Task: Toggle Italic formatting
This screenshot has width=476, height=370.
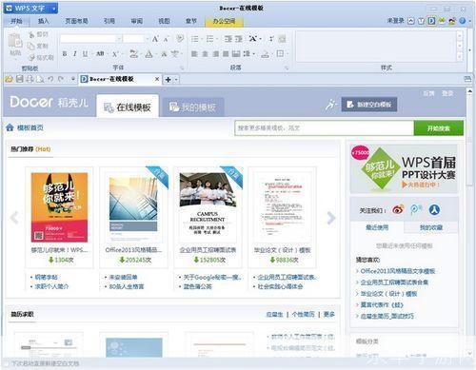Action: (75, 54)
